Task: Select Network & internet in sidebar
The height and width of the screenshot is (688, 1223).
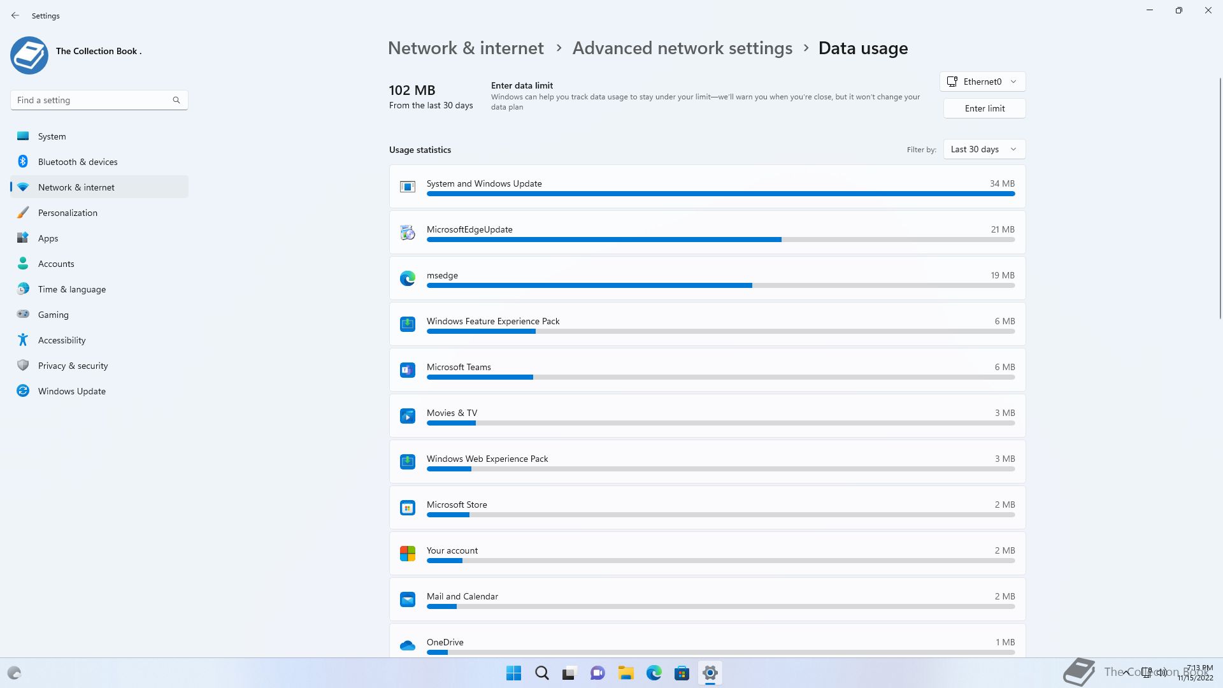Action: coord(99,187)
